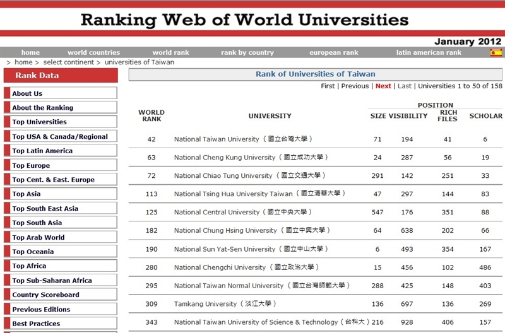Go to the Next results page

383,86
